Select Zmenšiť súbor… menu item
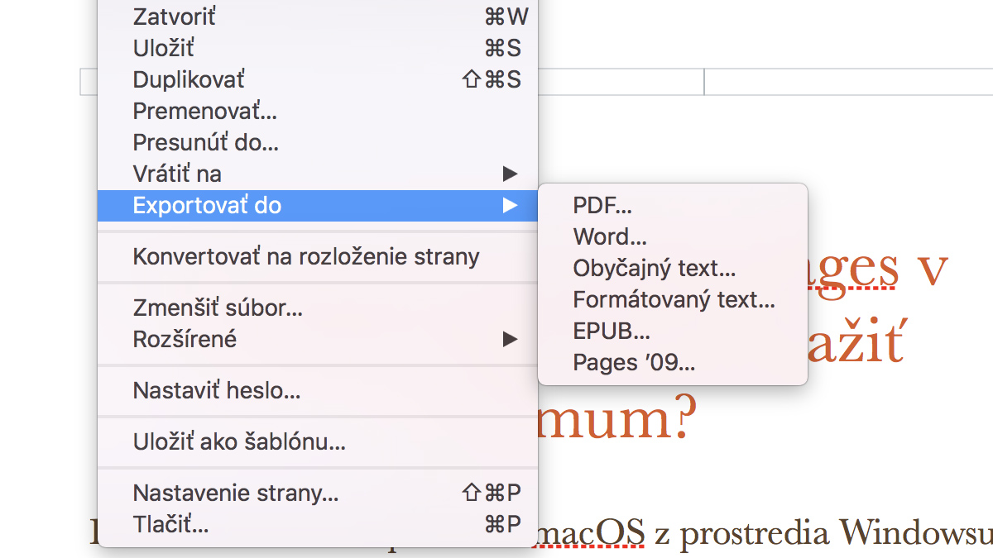Screen dimensions: 993x558 (x=318, y=308)
